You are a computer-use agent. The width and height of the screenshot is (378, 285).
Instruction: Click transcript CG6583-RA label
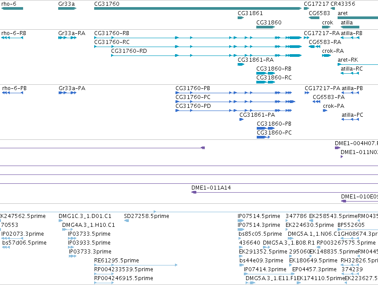325,42
